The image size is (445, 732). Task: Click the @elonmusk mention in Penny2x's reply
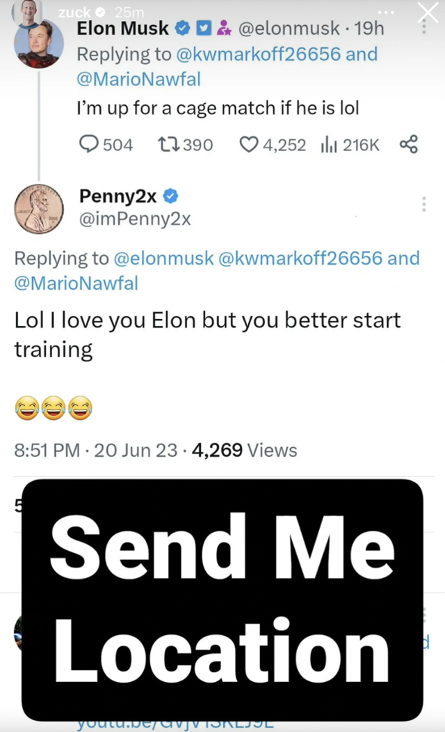pyautogui.click(x=163, y=258)
